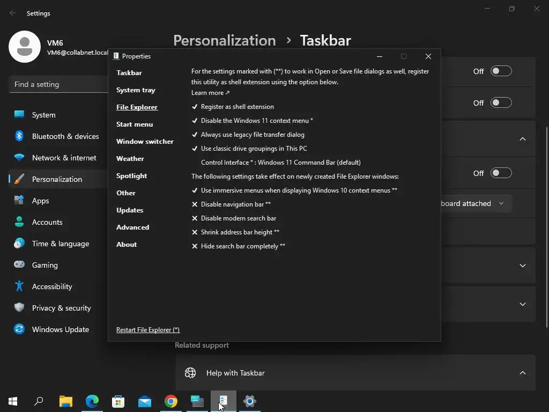Image resolution: width=549 pixels, height=412 pixels.
Task: Open Start menu section in Properties
Action: tap(135, 124)
